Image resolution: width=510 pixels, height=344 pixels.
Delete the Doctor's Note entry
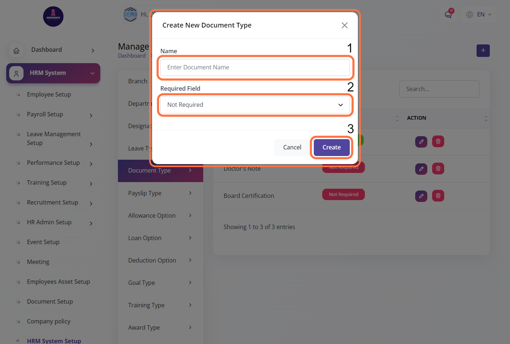[438, 169]
